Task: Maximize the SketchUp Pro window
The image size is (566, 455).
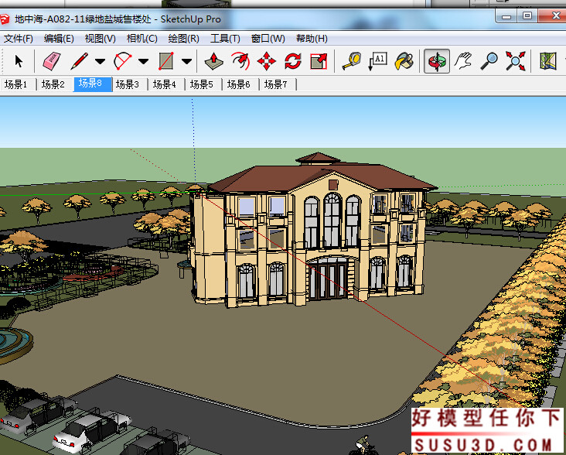Action: tap(527, 16)
